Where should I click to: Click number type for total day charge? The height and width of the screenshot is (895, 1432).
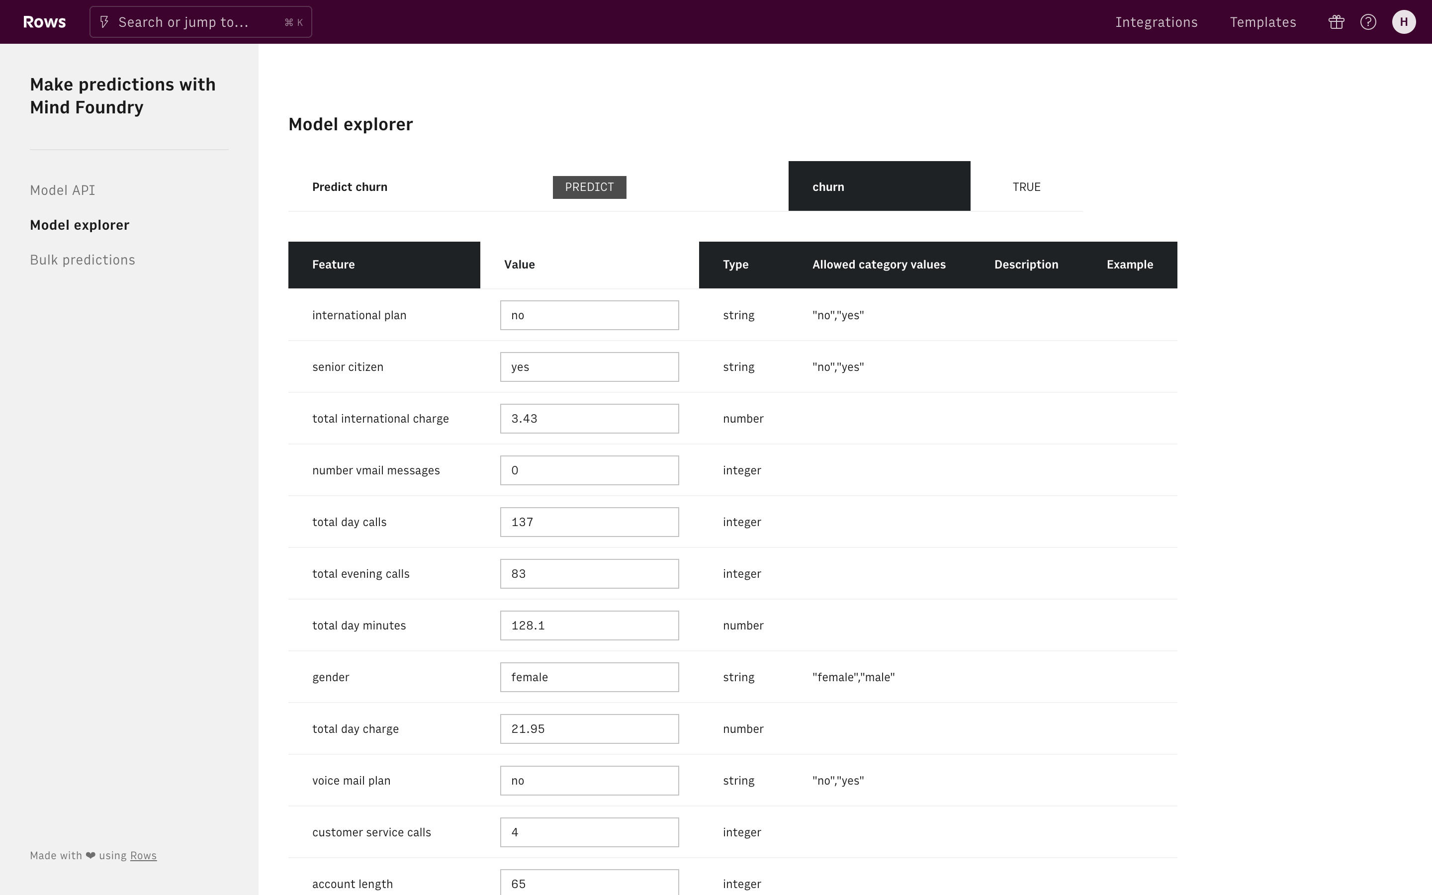pos(743,728)
